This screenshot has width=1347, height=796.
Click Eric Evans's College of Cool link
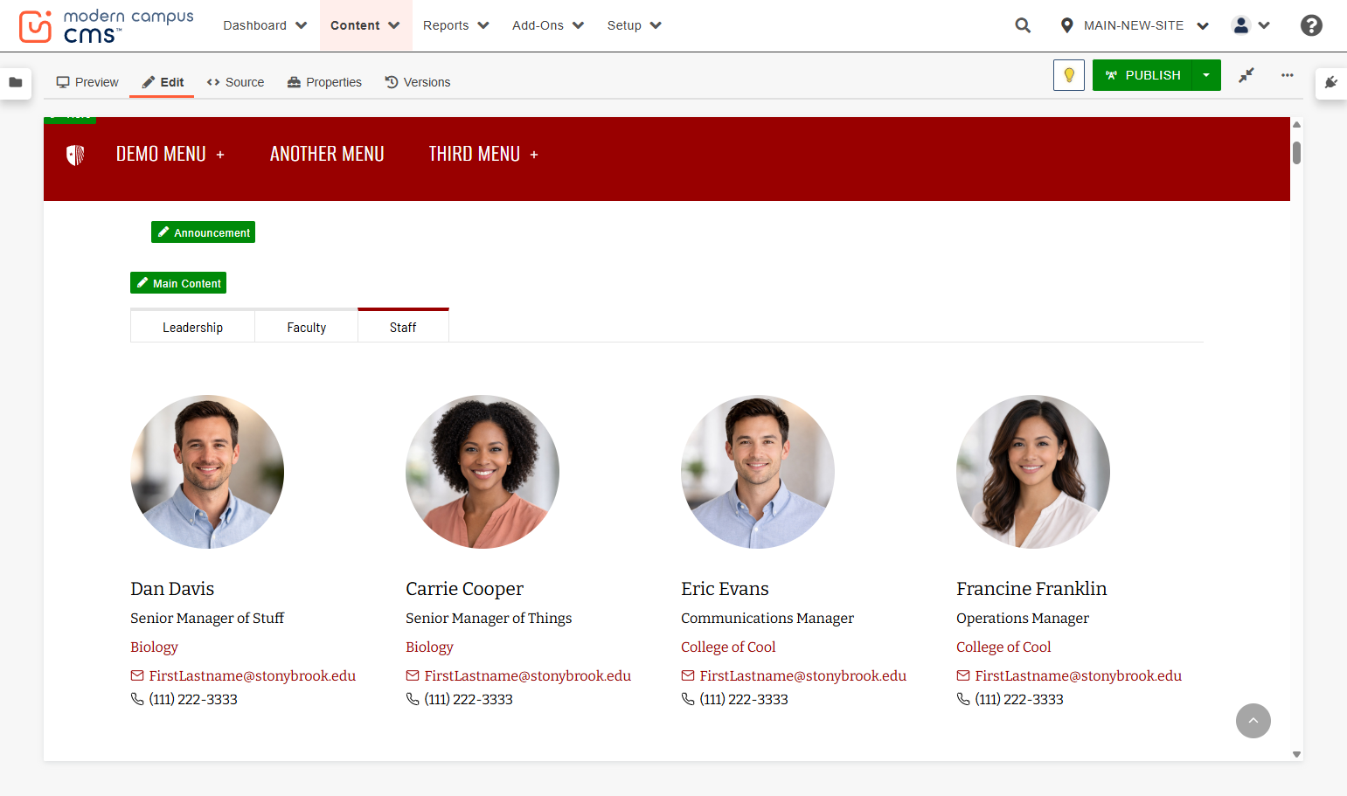point(728,647)
